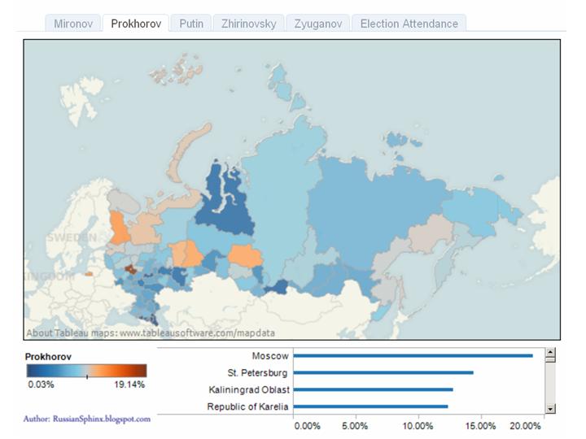Click the Prokhorov color gradient legend
This screenshot has width=586, height=439.
(87, 371)
